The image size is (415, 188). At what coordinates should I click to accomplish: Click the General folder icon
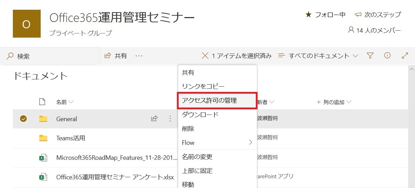coord(43,119)
